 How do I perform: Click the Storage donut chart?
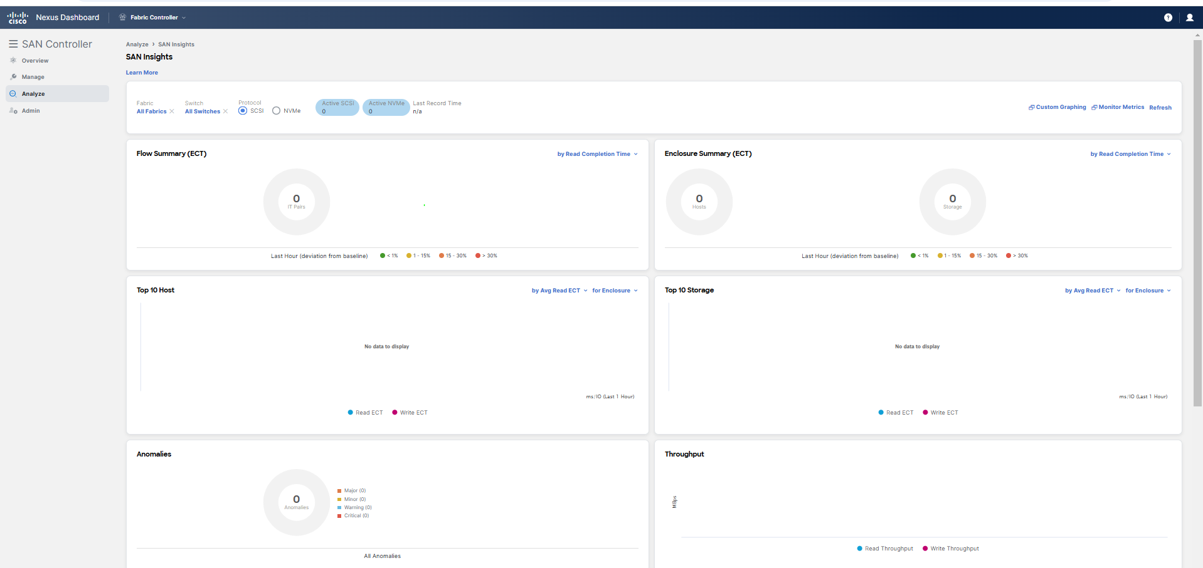tap(953, 202)
